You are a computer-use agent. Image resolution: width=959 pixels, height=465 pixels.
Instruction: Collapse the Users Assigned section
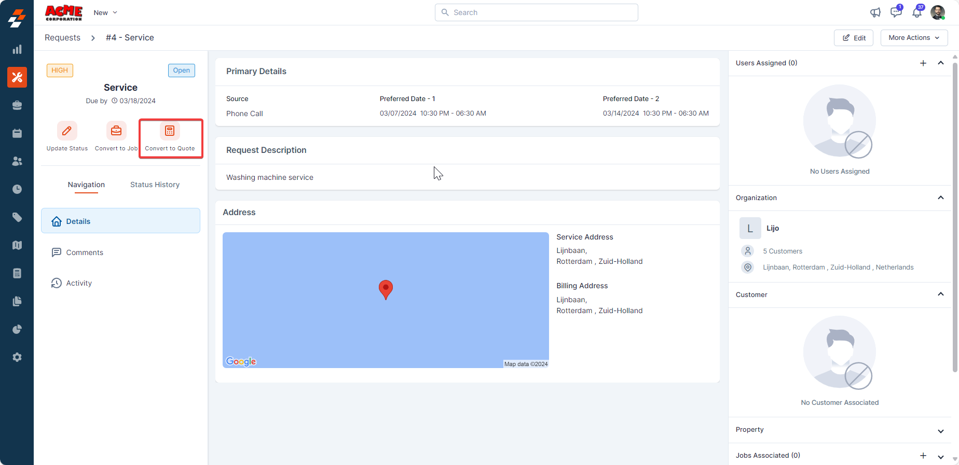pyautogui.click(x=941, y=63)
